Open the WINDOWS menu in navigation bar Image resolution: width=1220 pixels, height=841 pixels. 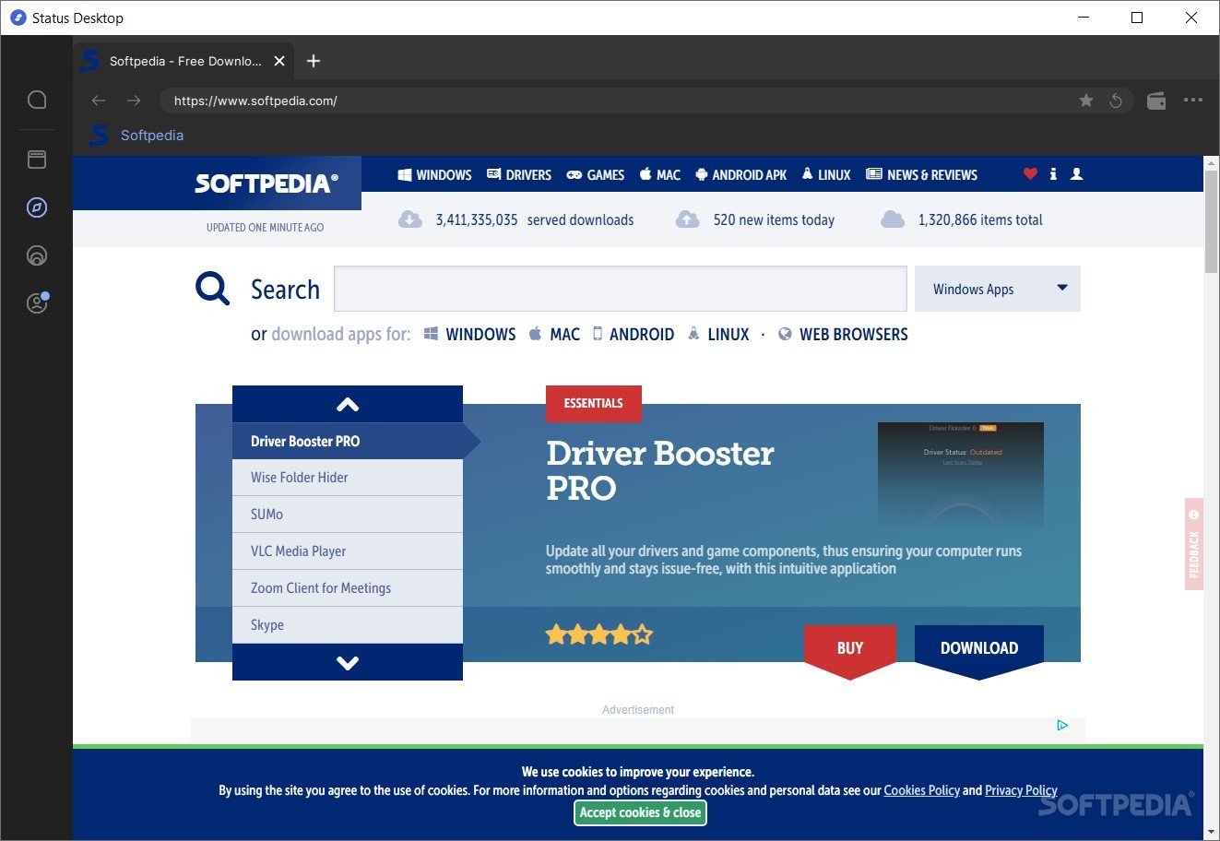434,175
